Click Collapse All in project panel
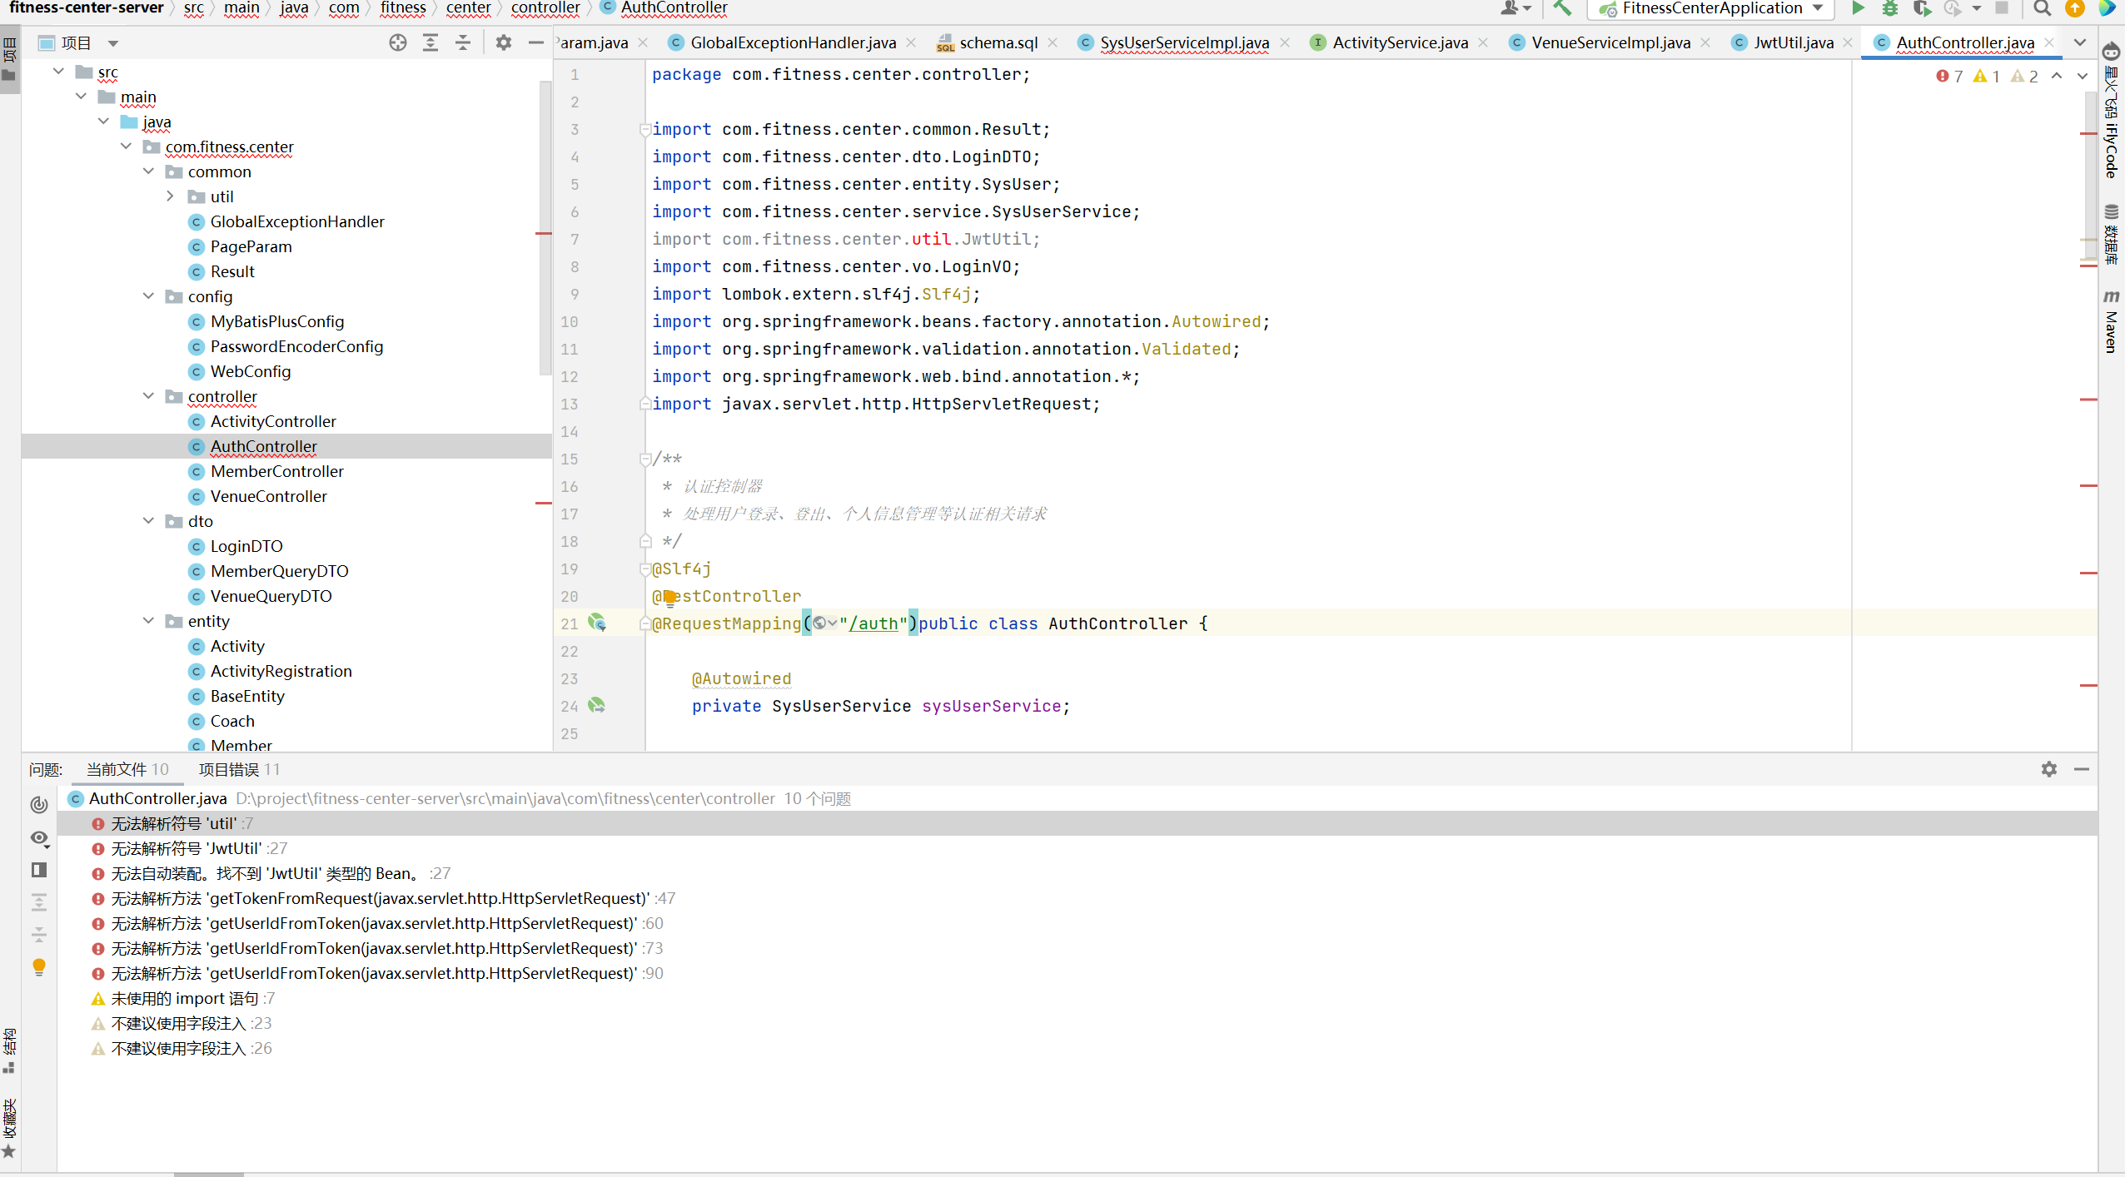Viewport: 2125px width, 1177px height. point(463,42)
